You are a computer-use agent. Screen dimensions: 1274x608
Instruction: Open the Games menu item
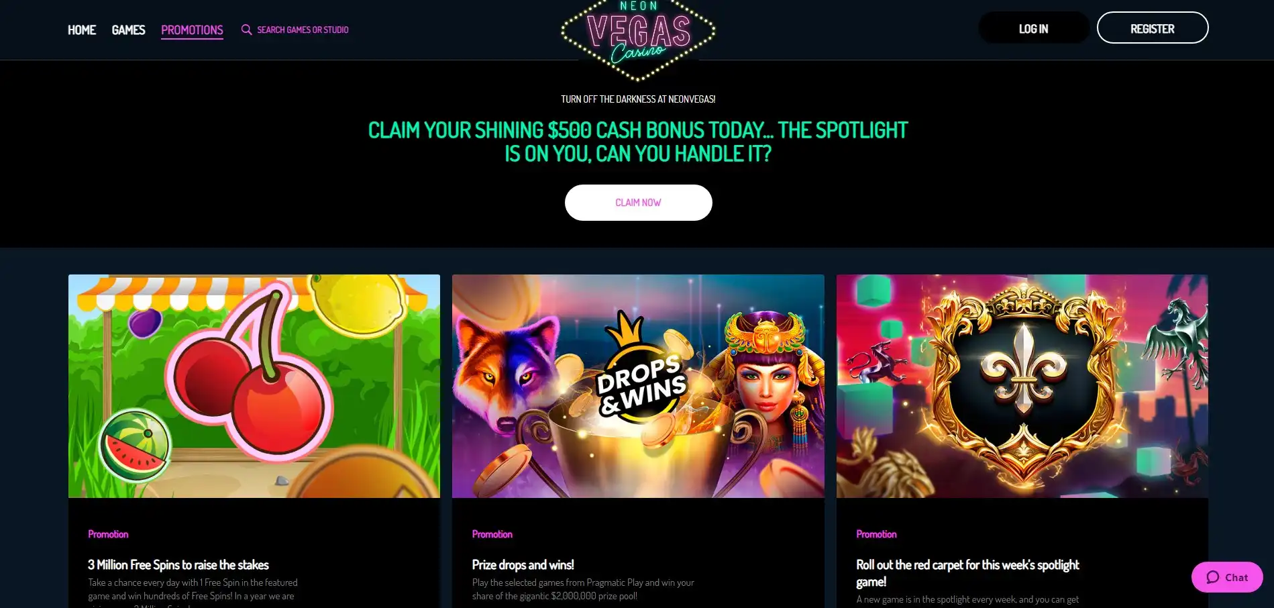click(x=128, y=30)
